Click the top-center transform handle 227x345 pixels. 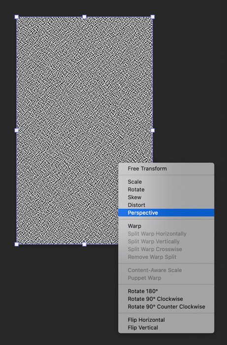coord(84,17)
